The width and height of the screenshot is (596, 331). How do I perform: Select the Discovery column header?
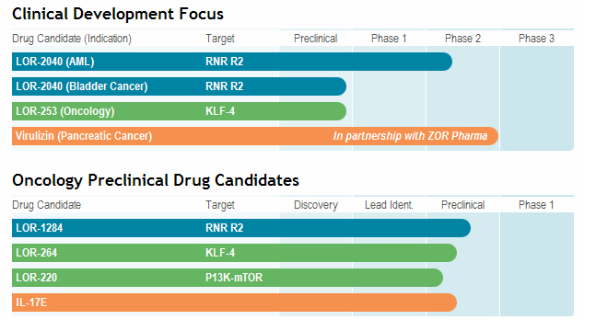[x=315, y=205]
